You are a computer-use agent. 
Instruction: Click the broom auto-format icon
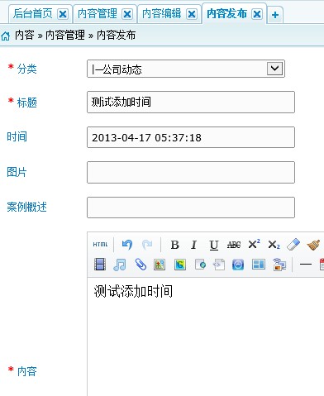(x=313, y=245)
